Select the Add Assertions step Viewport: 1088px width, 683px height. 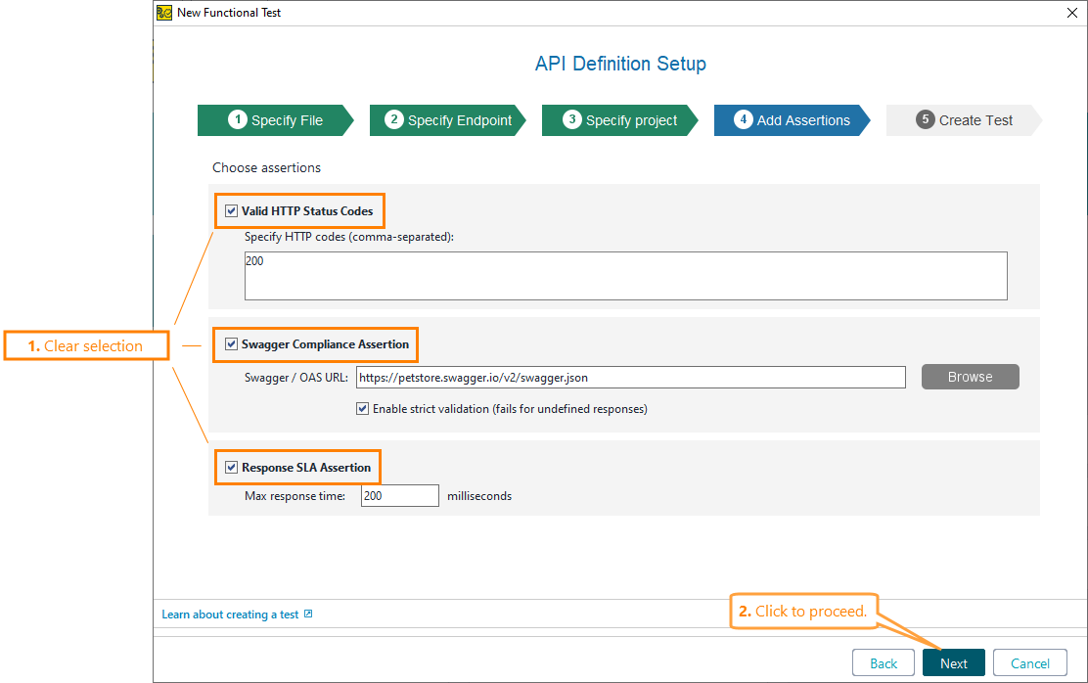coord(792,119)
